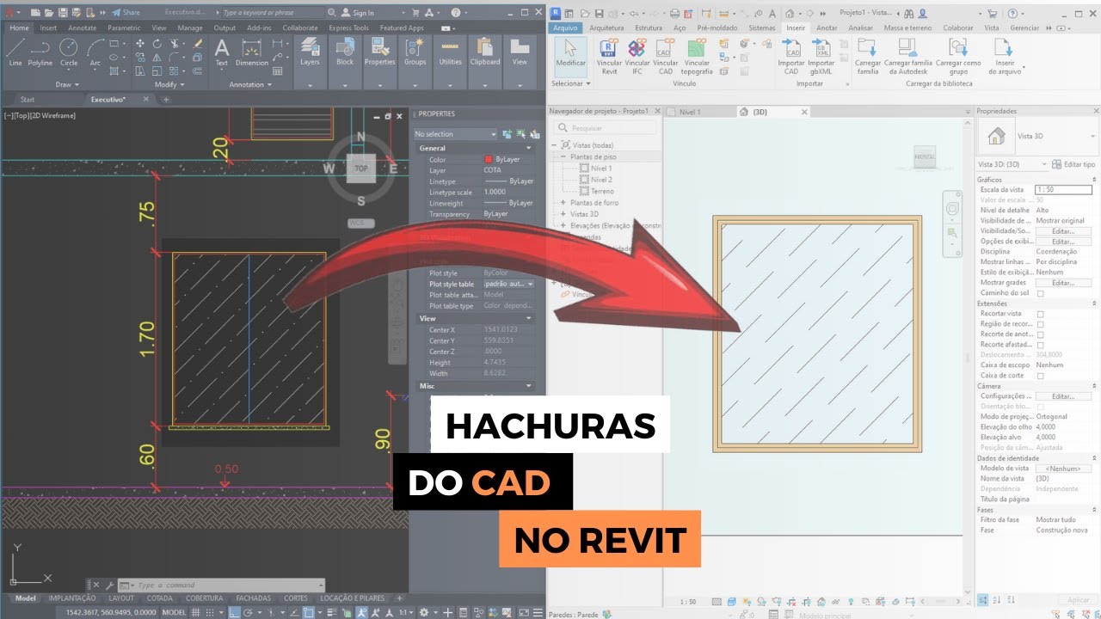1101x619 pixels.
Task: Expand the Draw panel dropdown in AutoCAD
Action: tap(67, 84)
